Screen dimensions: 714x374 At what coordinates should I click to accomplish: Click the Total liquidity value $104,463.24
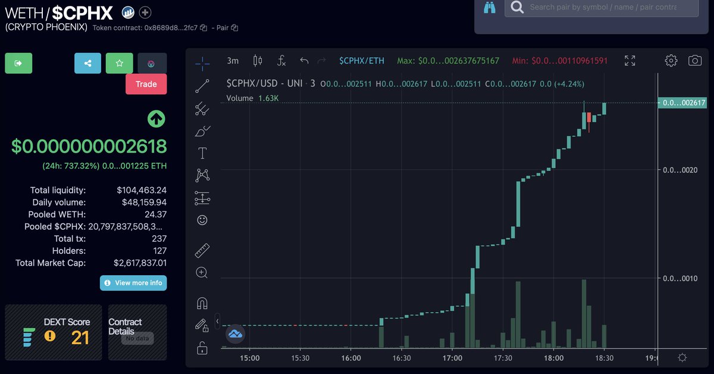click(142, 191)
